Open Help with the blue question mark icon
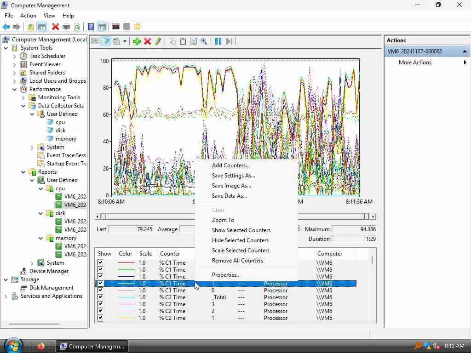Screen dimensions: 471x353 (x=91, y=27)
